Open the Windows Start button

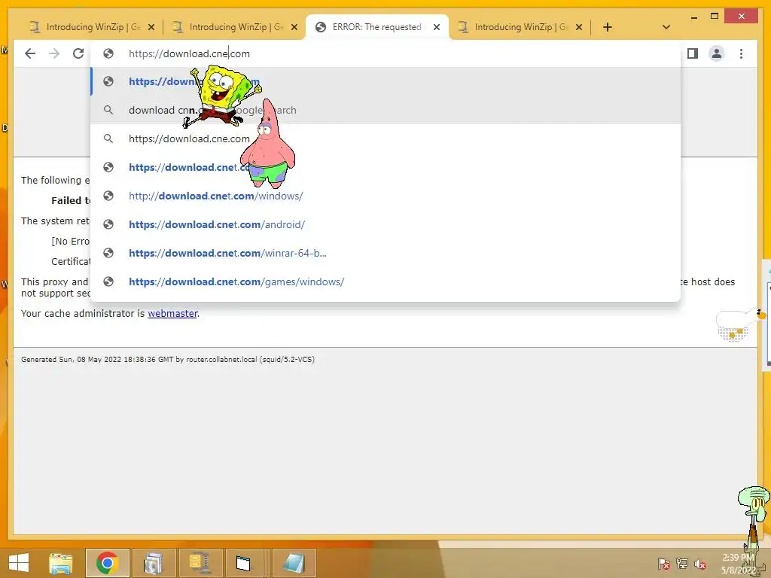19,563
